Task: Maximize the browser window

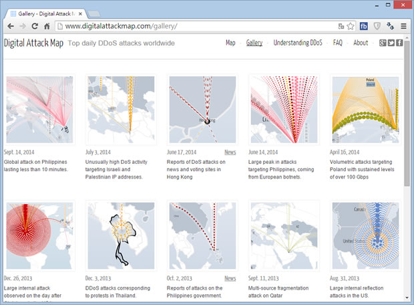Action: pos(388,5)
